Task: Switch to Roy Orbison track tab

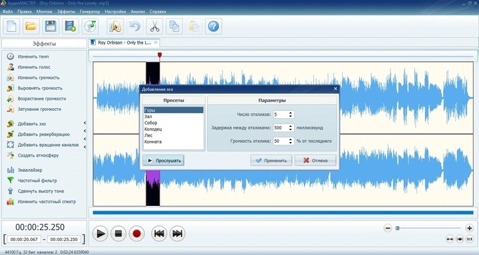Action: (124, 42)
